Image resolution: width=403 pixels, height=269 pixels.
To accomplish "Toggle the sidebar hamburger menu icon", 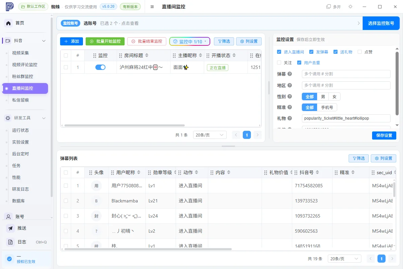I will (152, 7).
